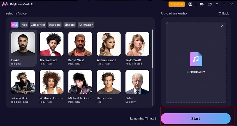Remove the uploaded demon.wav file with X
This screenshot has height=126, width=237.
click(222, 26)
